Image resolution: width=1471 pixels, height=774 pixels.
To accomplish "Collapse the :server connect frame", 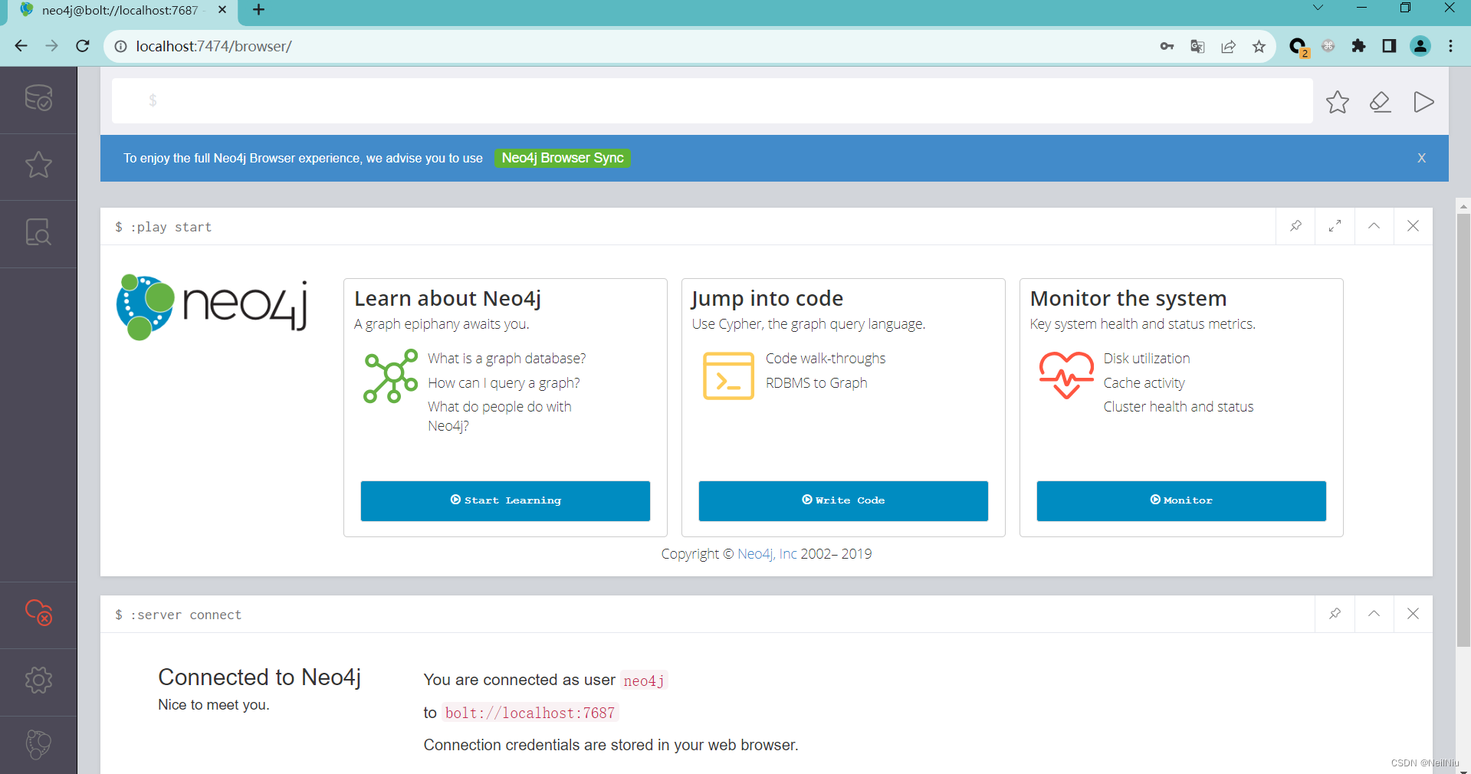I will point(1374,614).
